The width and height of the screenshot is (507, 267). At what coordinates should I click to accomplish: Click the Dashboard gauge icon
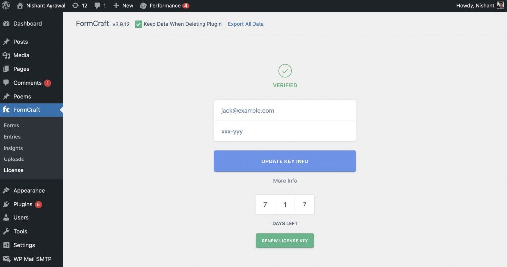click(6, 24)
